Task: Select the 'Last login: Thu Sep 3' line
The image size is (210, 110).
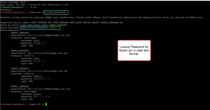Action: [x=34, y=5]
